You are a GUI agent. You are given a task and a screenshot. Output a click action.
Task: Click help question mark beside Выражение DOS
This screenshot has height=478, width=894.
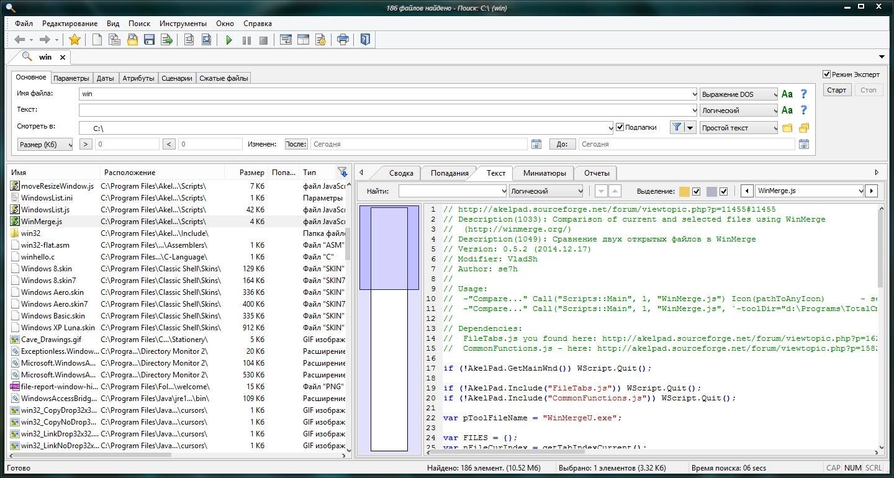[x=804, y=94]
